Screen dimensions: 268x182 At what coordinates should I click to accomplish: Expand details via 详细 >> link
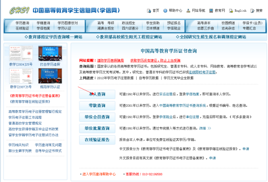[205, 128]
